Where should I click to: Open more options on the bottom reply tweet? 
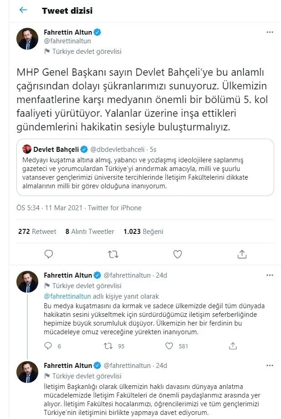point(270,365)
